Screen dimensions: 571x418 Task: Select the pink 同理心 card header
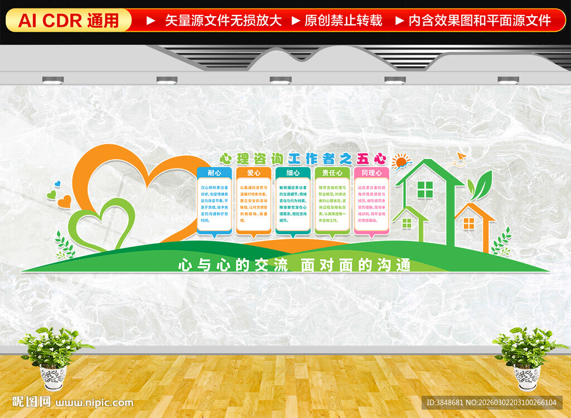pos(372,172)
